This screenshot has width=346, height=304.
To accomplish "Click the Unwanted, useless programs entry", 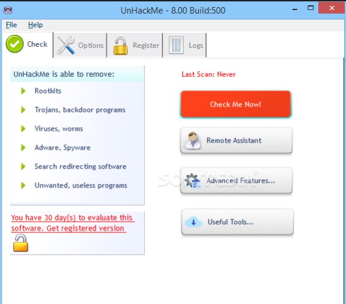I will [x=81, y=185].
